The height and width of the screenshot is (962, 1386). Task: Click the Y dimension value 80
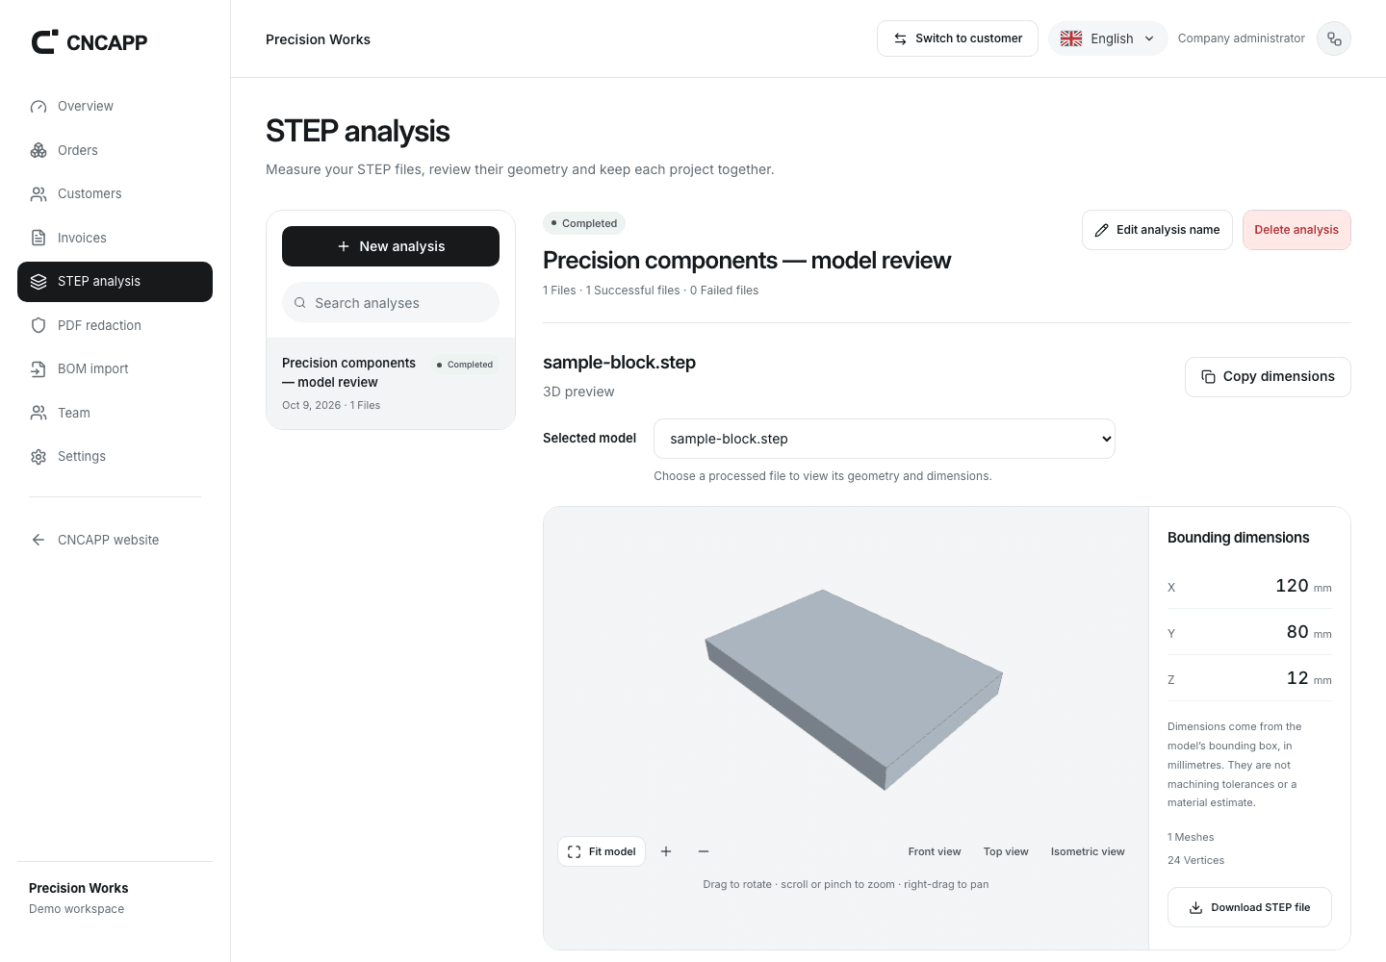pos(1297,631)
